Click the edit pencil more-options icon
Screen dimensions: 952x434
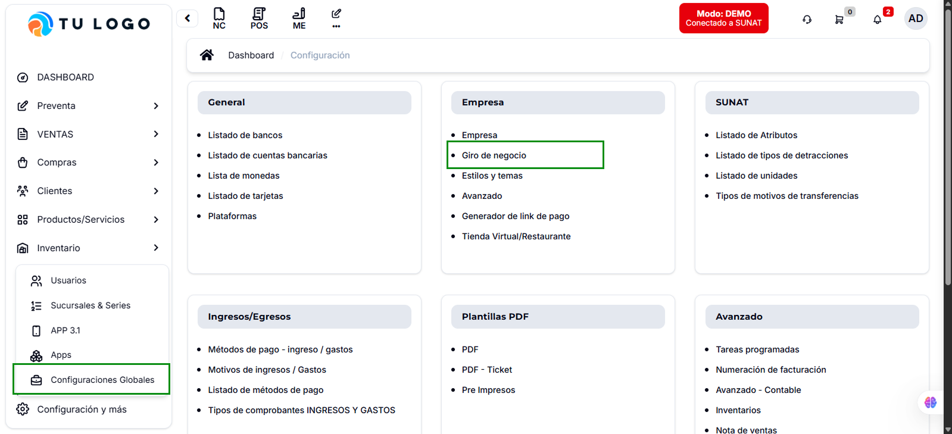[336, 18]
